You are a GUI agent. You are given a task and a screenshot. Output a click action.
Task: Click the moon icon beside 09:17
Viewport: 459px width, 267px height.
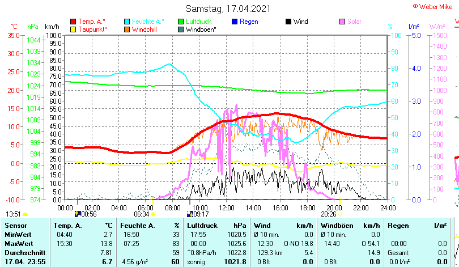[x=190, y=214]
